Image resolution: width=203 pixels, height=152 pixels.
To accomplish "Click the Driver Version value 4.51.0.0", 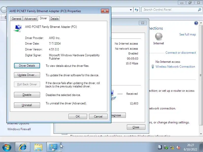I will click(54, 49).
